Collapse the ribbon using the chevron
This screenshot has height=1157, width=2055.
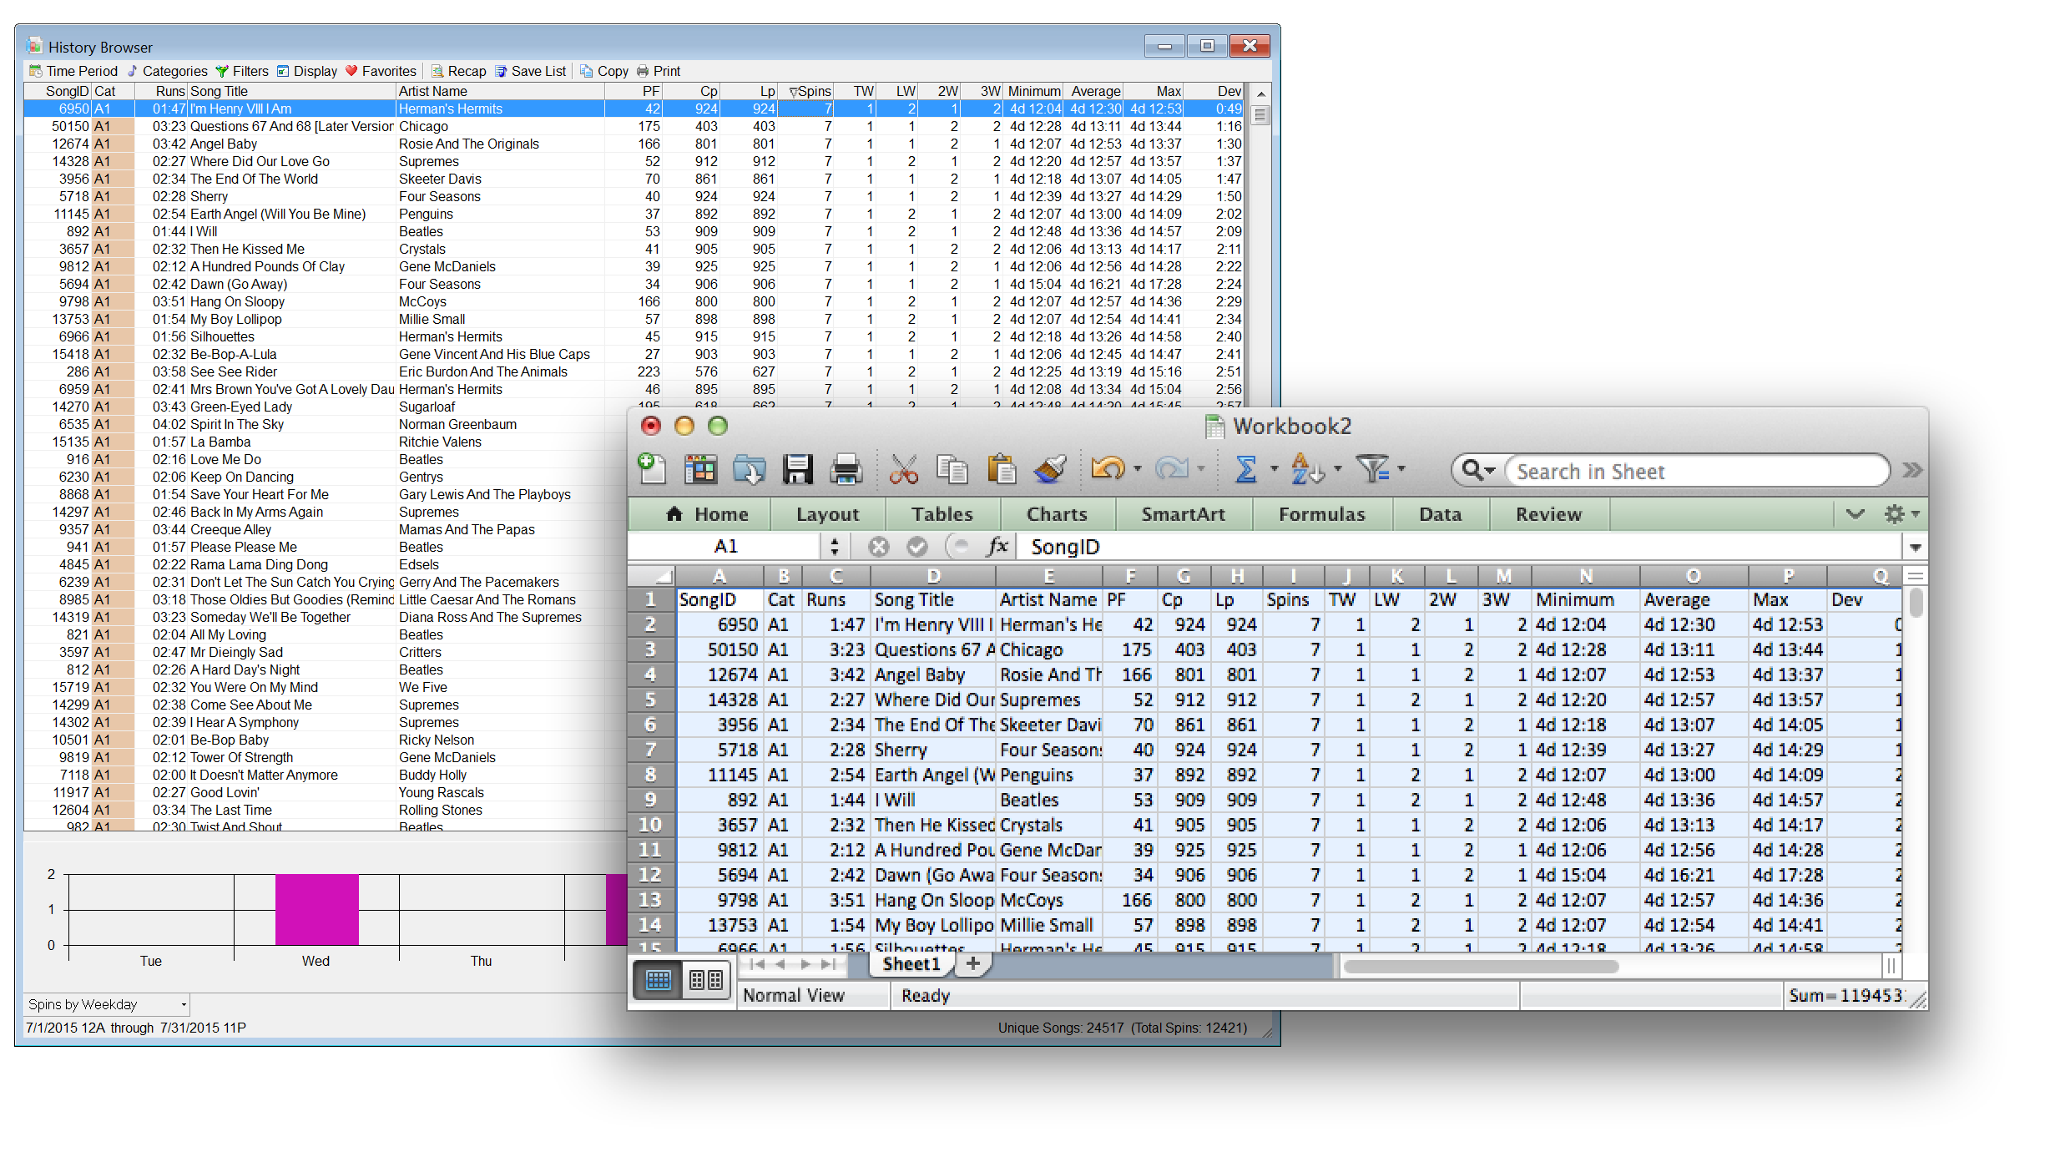pos(1855,514)
